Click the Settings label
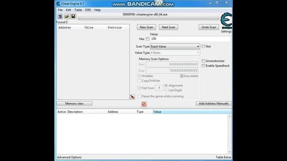Viewport: 287px width, 161px height. tap(226, 32)
